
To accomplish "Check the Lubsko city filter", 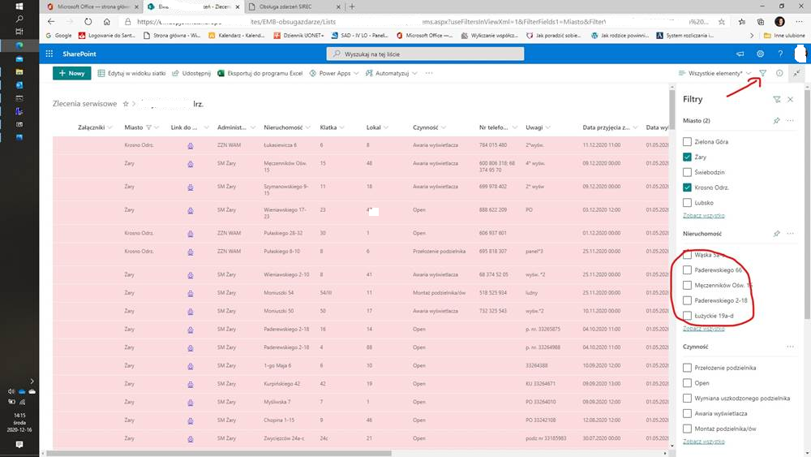I will click(x=687, y=203).
